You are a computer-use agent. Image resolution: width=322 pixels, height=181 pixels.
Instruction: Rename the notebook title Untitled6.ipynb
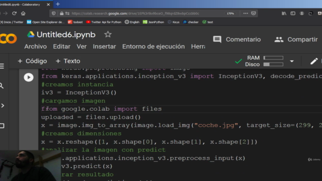click(66, 35)
